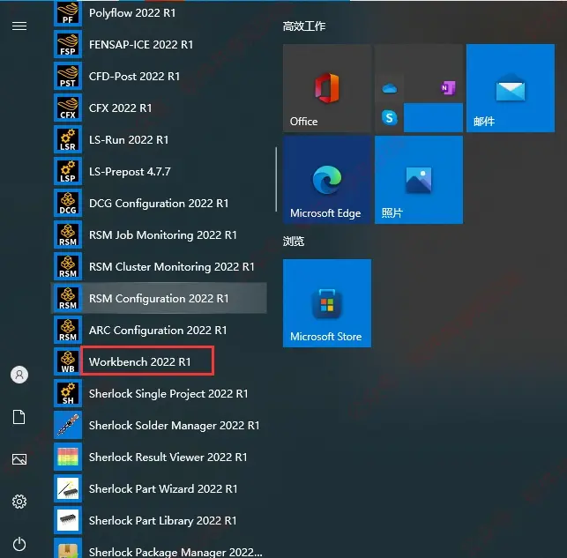Open the Sherlock Solder Manager icon

click(68, 426)
